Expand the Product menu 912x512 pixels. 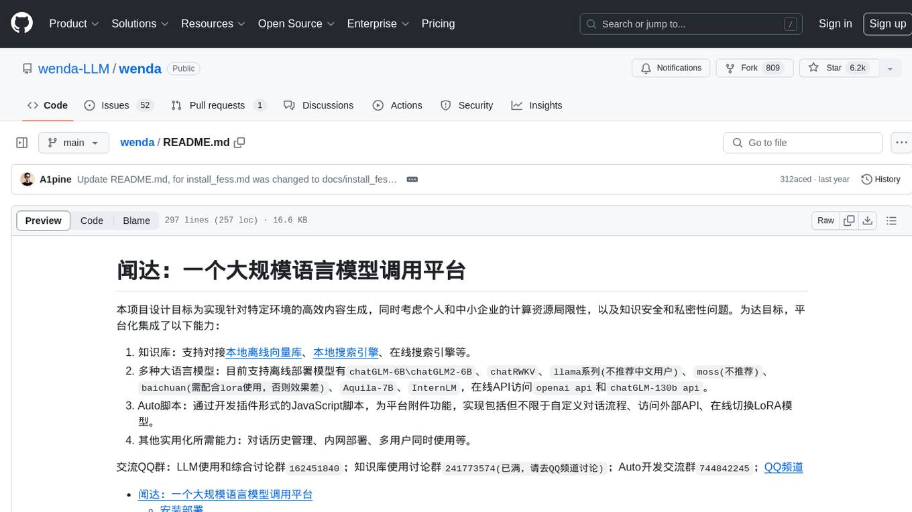coord(74,23)
